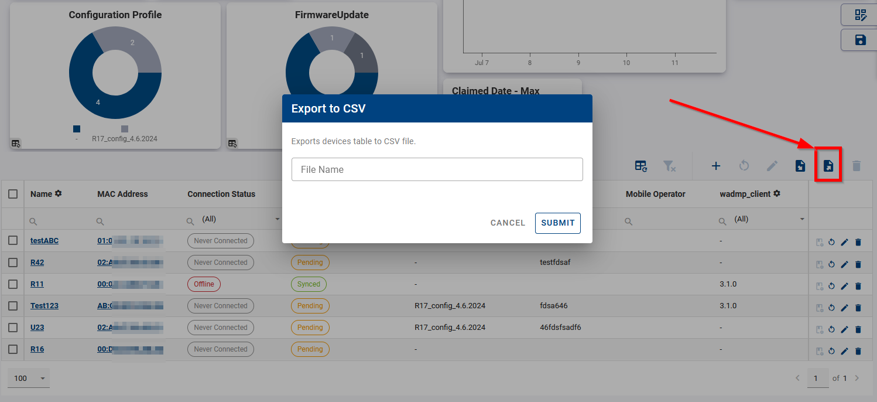Cancel the Export to CSV dialog
The image size is (877, 402).
coord(507,223)
